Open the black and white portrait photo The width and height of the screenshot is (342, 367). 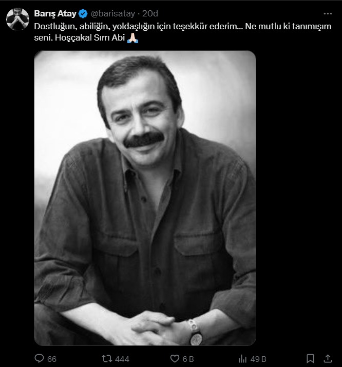[x=145, y=198]
